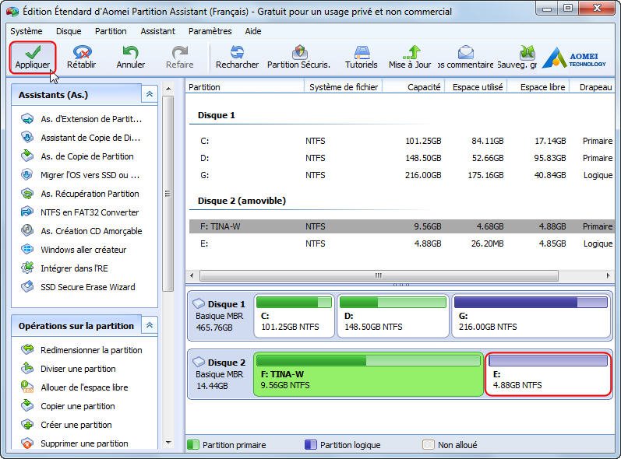Open SSD Secure Erase Wizard
Viewport: 621px width, 459px height.
[78, 286]
